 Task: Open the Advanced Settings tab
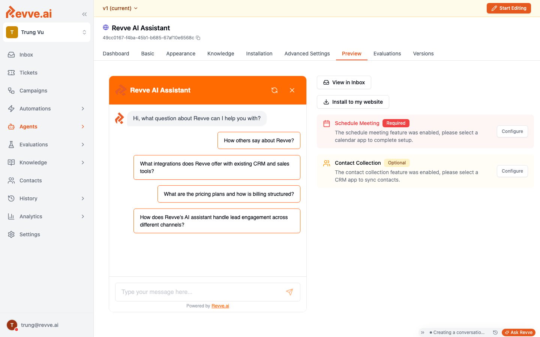tap(307, 54)
